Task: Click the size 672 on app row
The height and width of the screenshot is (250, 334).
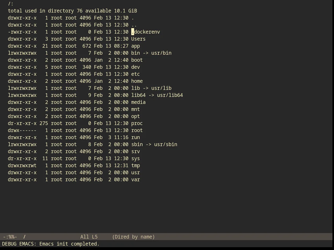Action: pos(87,46)
